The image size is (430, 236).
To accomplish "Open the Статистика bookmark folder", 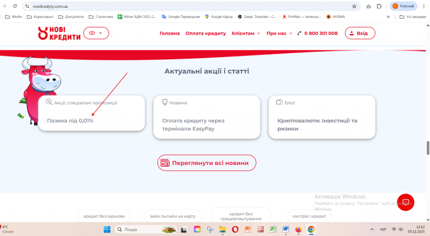I will (101, 17).
